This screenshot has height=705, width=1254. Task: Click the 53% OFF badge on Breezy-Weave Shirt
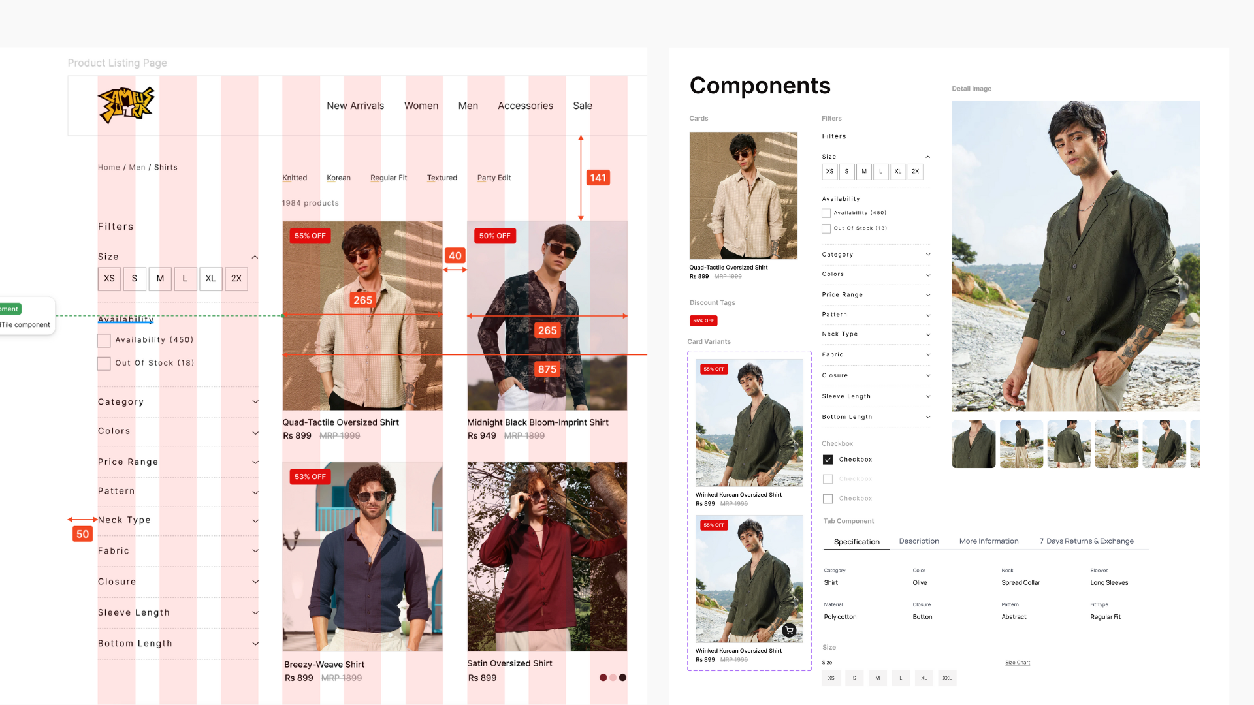point(310,477)
